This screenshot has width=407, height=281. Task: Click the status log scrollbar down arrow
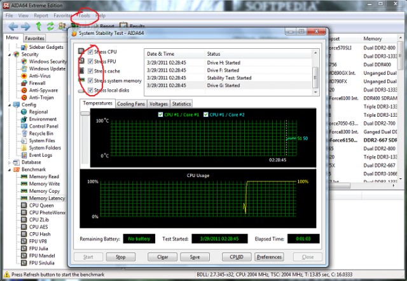(x=315, y=92)
